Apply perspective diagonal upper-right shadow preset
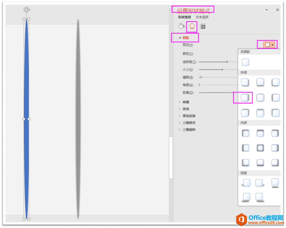This screenshot has height=228, width=286. (260, 183)
